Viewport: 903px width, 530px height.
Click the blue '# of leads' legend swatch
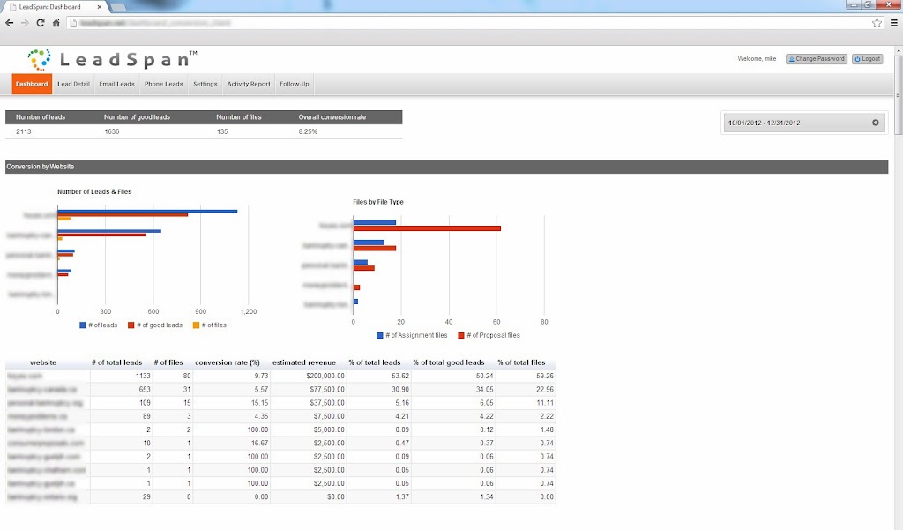[x=82, y=325]
